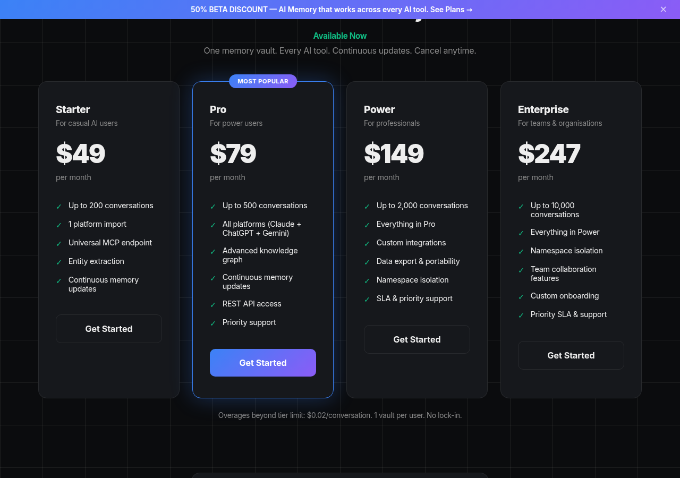Click the Starter plan heading
Viewport: 680px width, 478px height.
click(73, 109)
